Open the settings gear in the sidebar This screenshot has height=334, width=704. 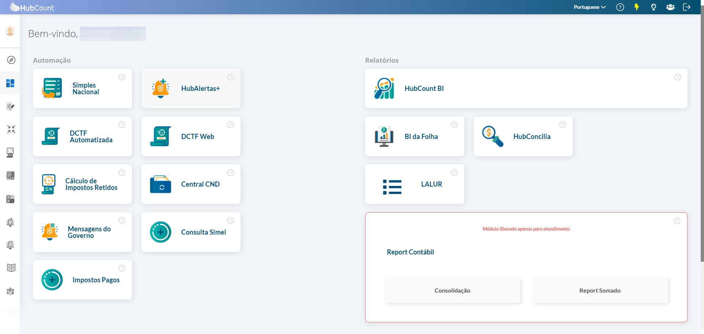point(10,291)
